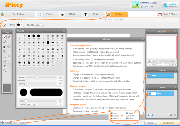Screen dimensions: 180x126
Task: Create a new layer in Layers panel
Action: [x=171, y=115]
